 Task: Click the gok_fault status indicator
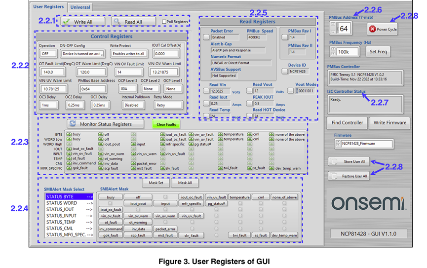(x=70, y=168)
